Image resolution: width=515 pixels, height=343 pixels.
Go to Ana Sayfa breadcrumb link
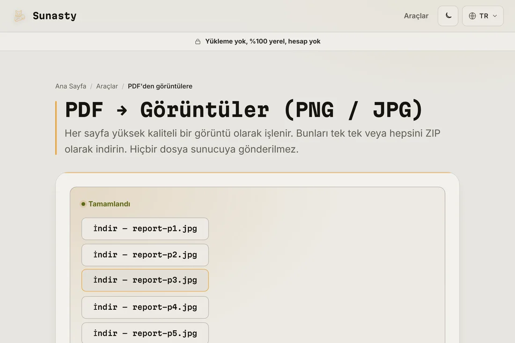pos(71,86)
